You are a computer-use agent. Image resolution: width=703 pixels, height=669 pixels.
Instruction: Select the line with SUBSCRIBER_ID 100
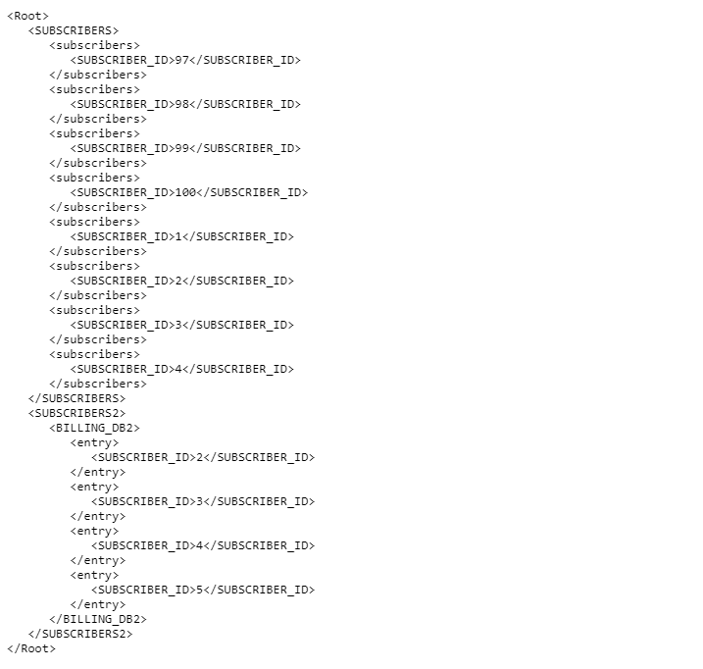(x=189, y=192)
